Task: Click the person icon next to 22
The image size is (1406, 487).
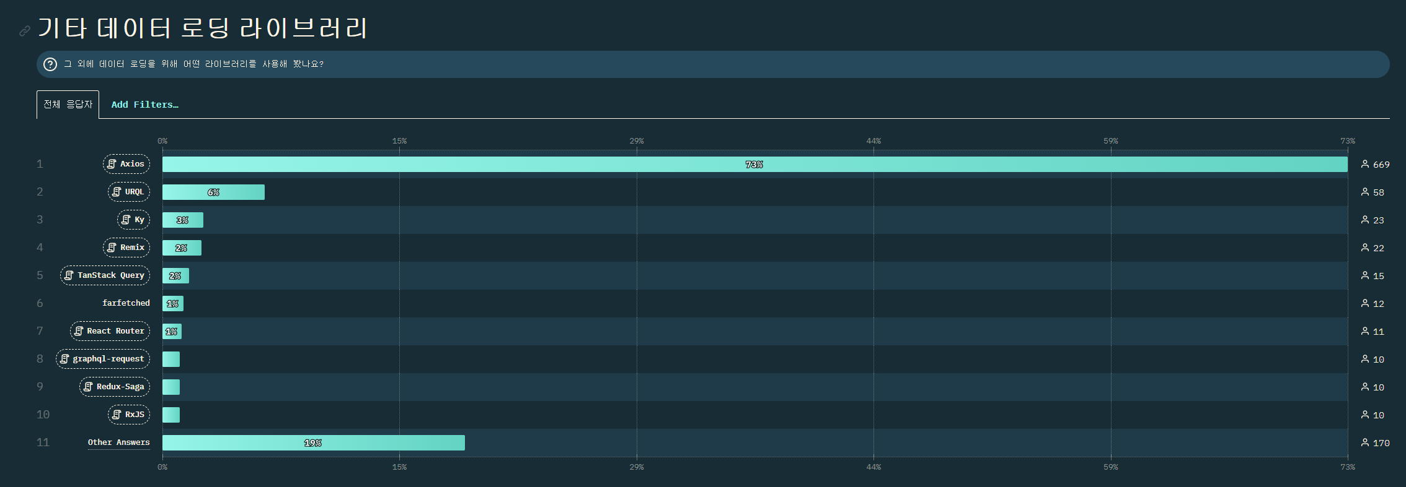Action: tap(1364, 248)
